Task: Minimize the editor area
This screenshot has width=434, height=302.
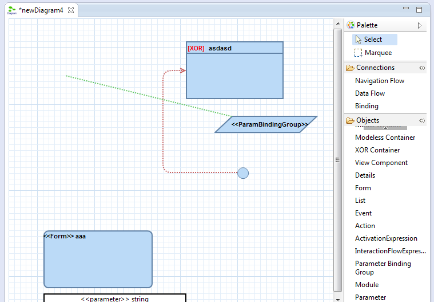Action: pyautogui.click(x=406, y=9)
